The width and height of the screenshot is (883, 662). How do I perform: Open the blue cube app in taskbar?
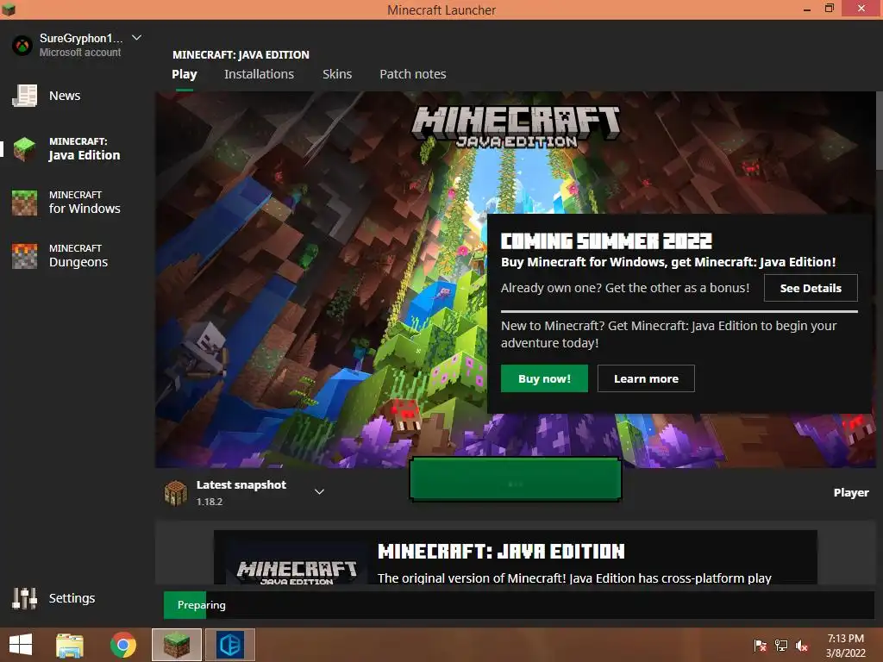pyautogui.click(x=229, y=645)
